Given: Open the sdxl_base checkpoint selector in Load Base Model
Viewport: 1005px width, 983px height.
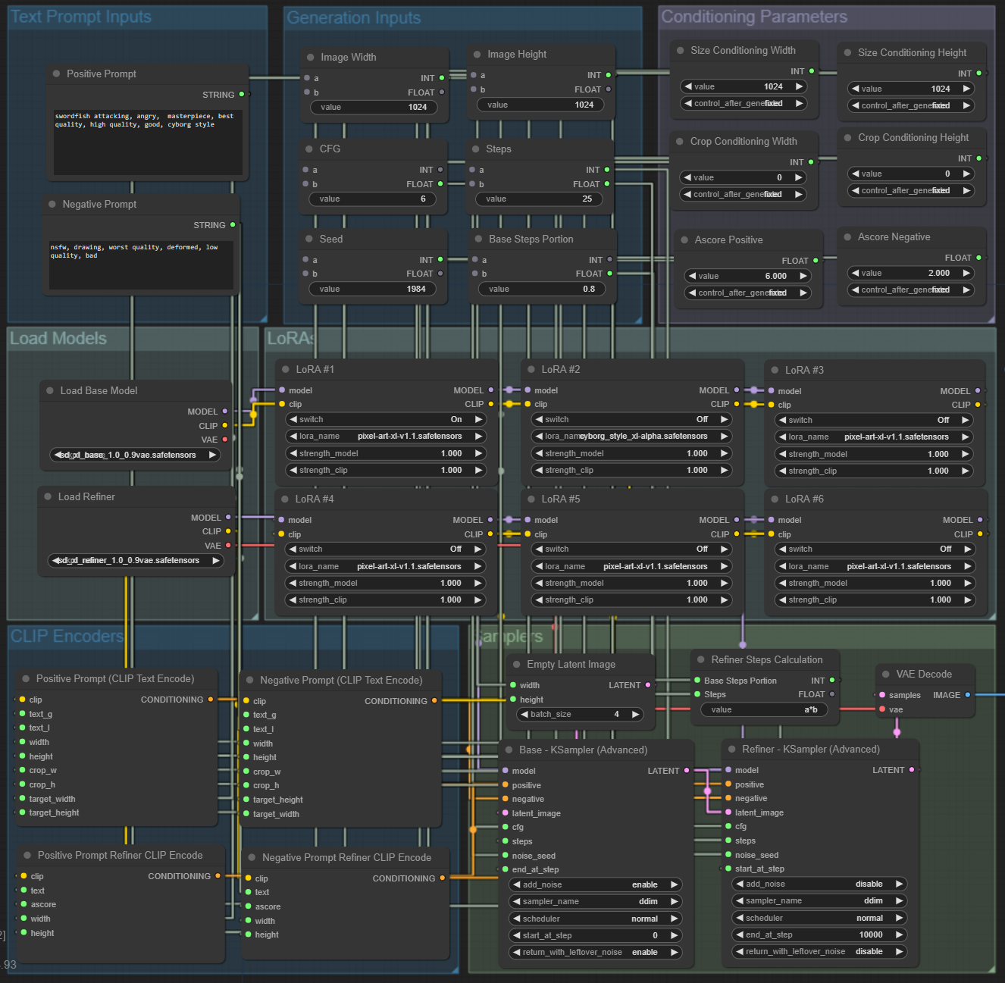Looking at the screenshot, I should [135, 454].
